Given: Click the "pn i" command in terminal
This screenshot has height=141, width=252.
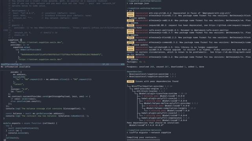Looking at the screenshot, I should [132, 11].
